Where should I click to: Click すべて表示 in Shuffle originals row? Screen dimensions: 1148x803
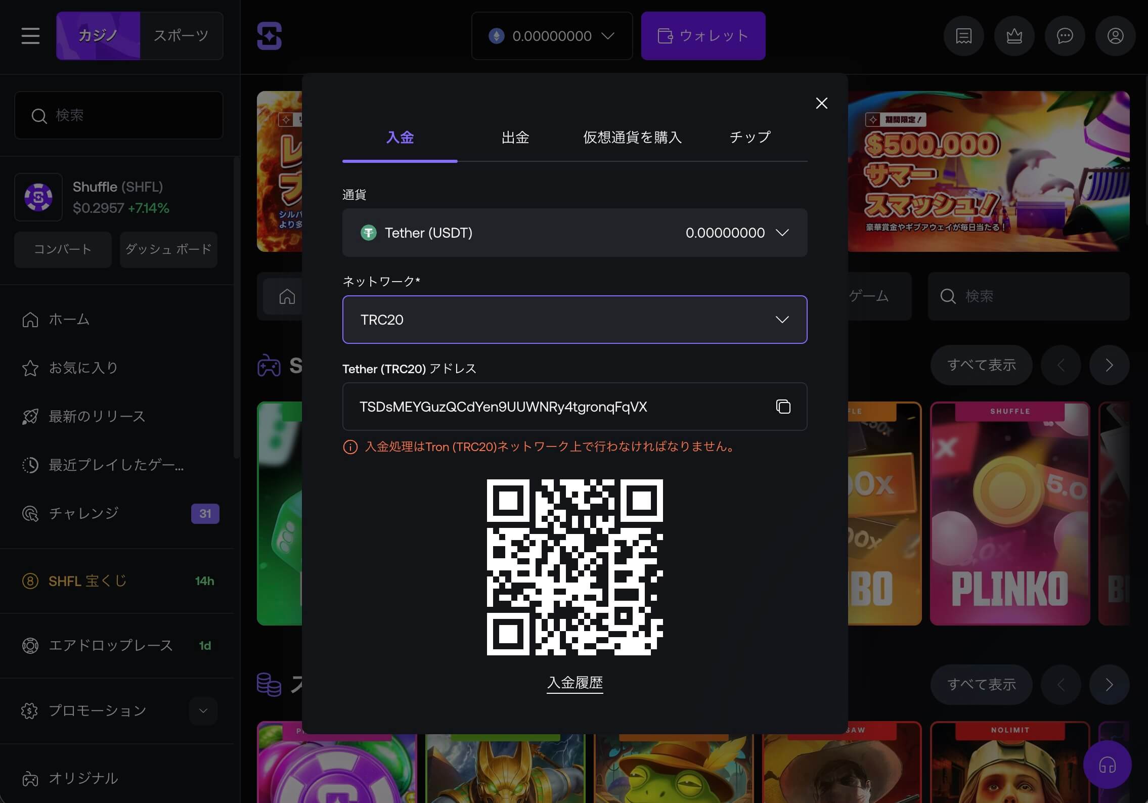[x=981, y=365]
